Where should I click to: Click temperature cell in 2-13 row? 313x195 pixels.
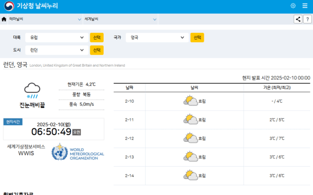coord(277,157)
